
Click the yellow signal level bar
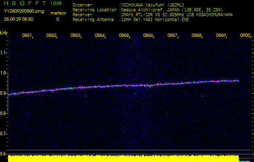coord(123,158)
